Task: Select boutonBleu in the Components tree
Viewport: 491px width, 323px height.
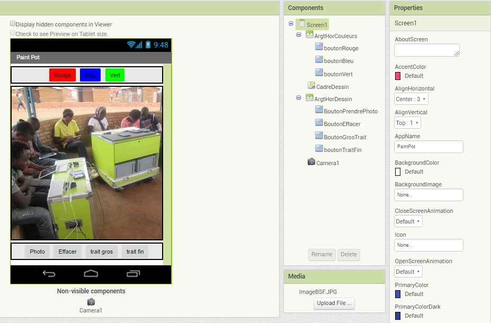Action: (x=338, y=61)
